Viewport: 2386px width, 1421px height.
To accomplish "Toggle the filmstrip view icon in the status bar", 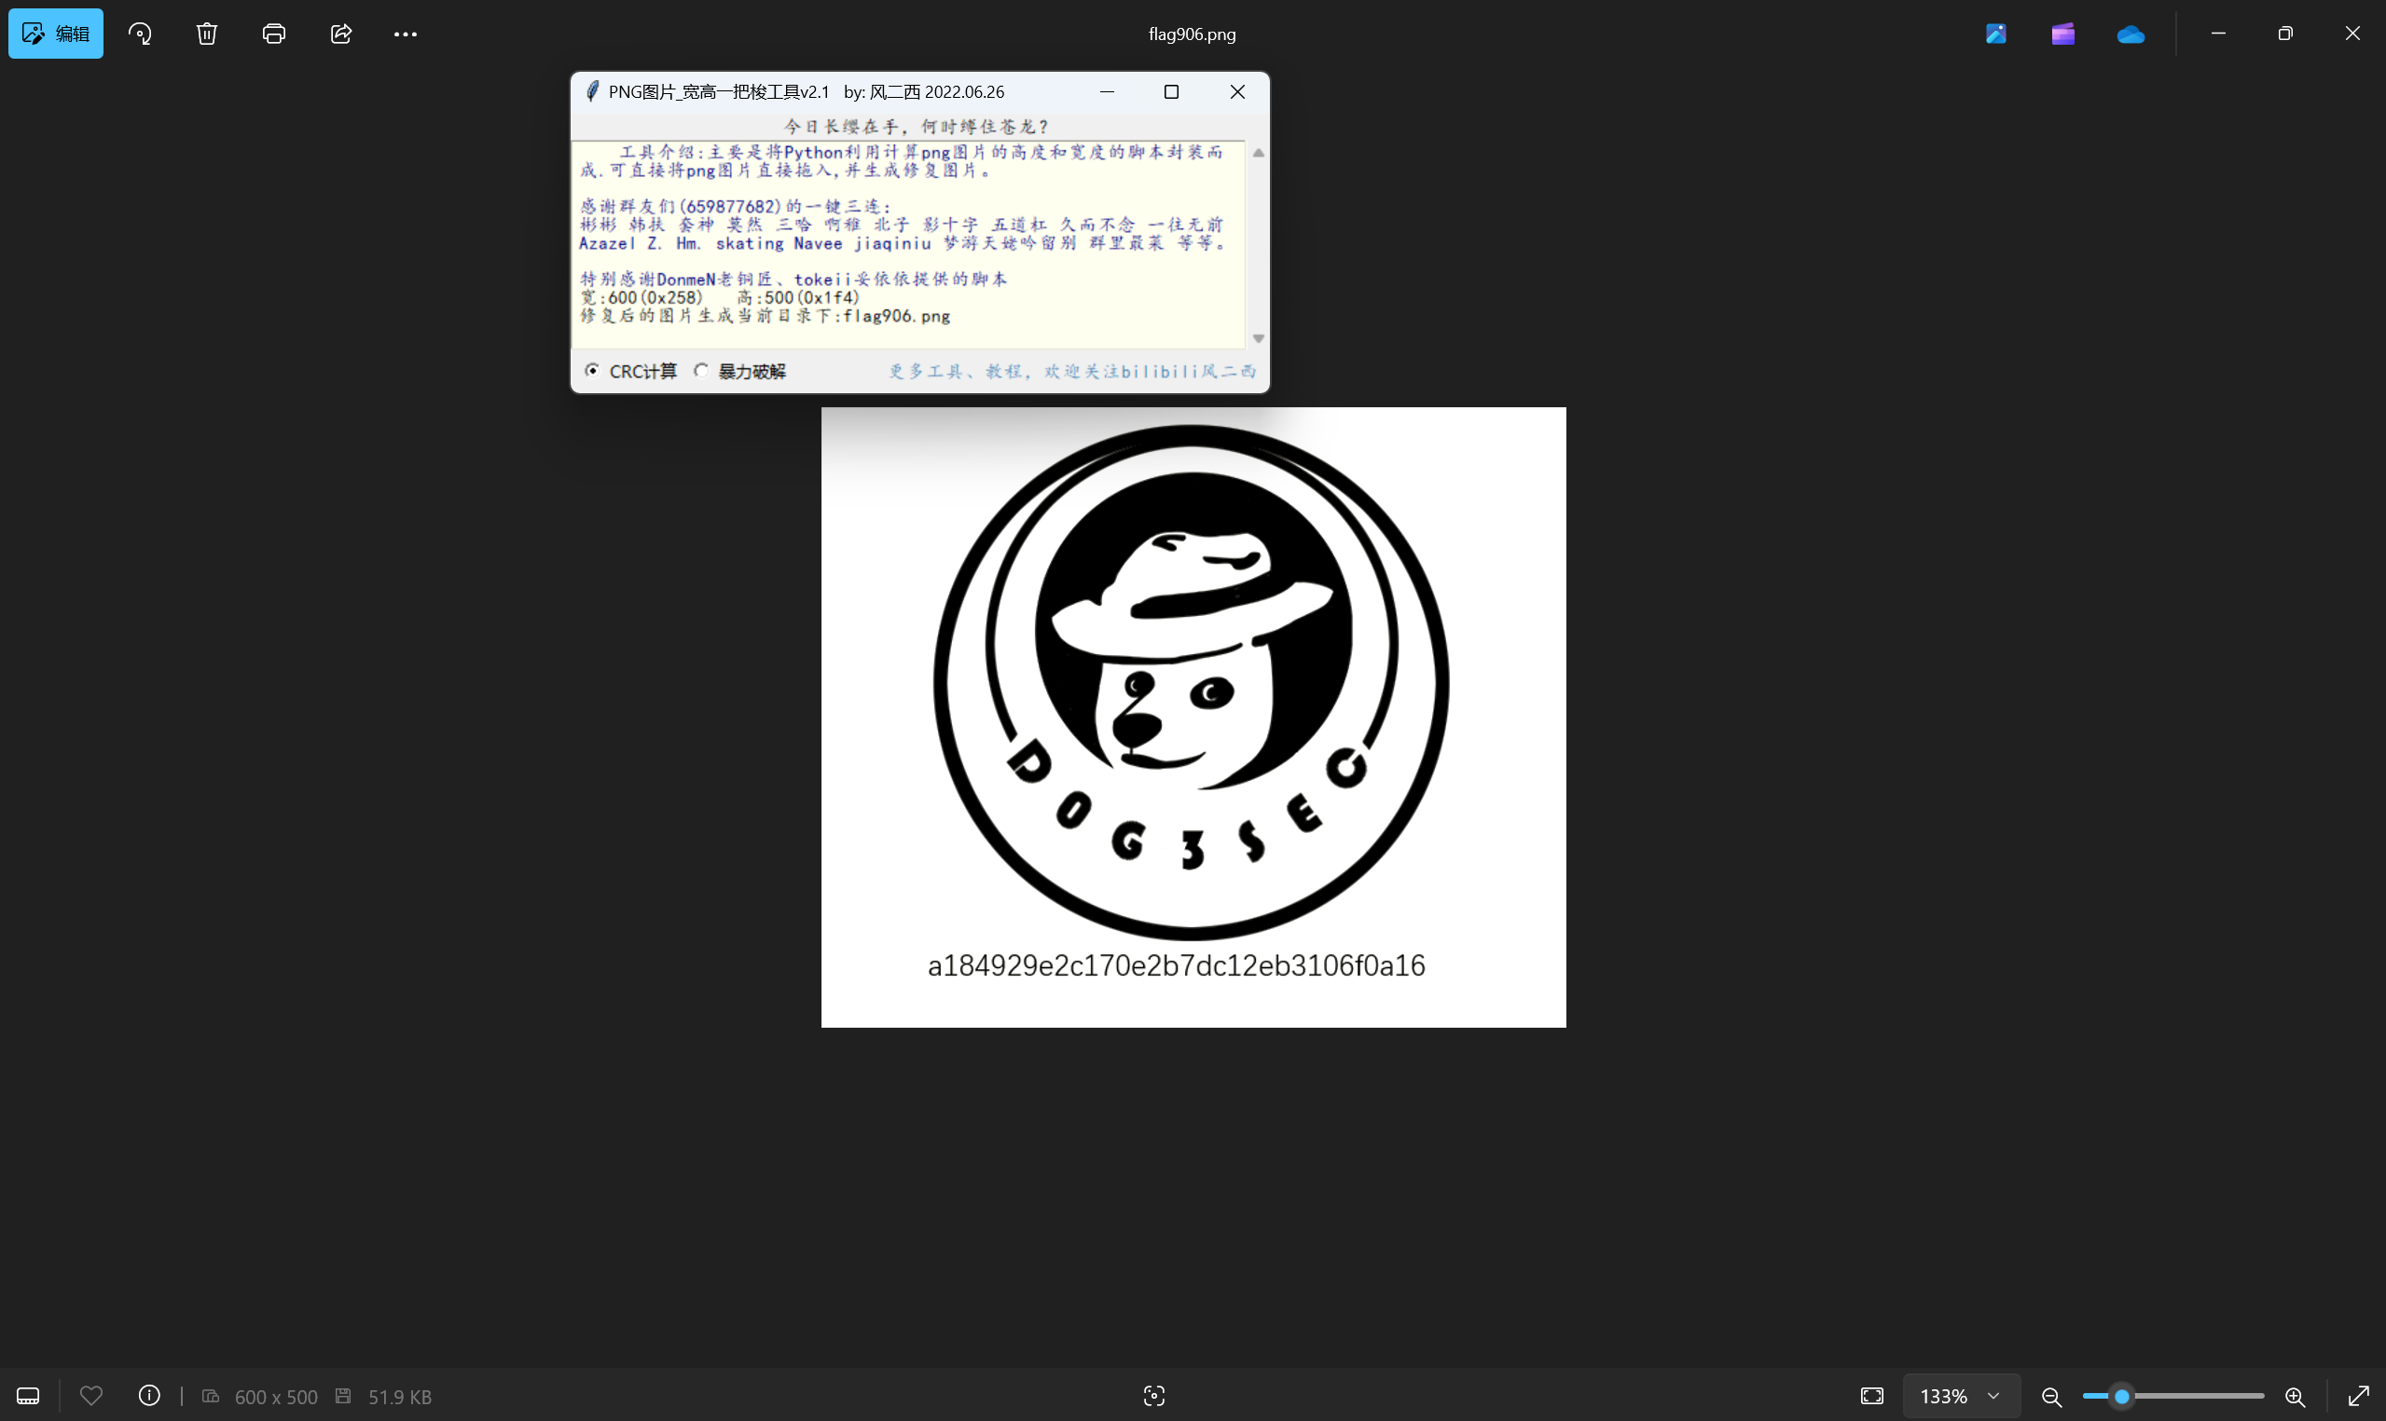I will pos(28,1396).
